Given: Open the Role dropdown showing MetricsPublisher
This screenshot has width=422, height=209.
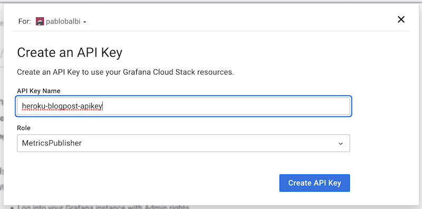Looking at the screenshot, I should [183, 143].
